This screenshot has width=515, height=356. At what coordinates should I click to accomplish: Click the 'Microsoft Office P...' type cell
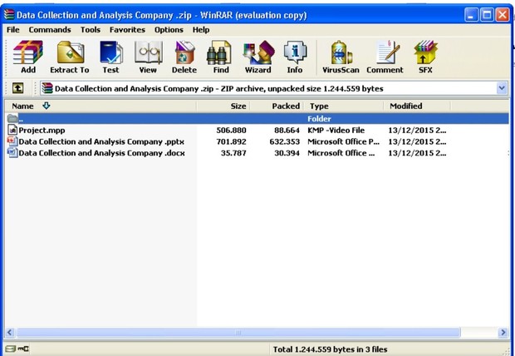click(344, 141)
